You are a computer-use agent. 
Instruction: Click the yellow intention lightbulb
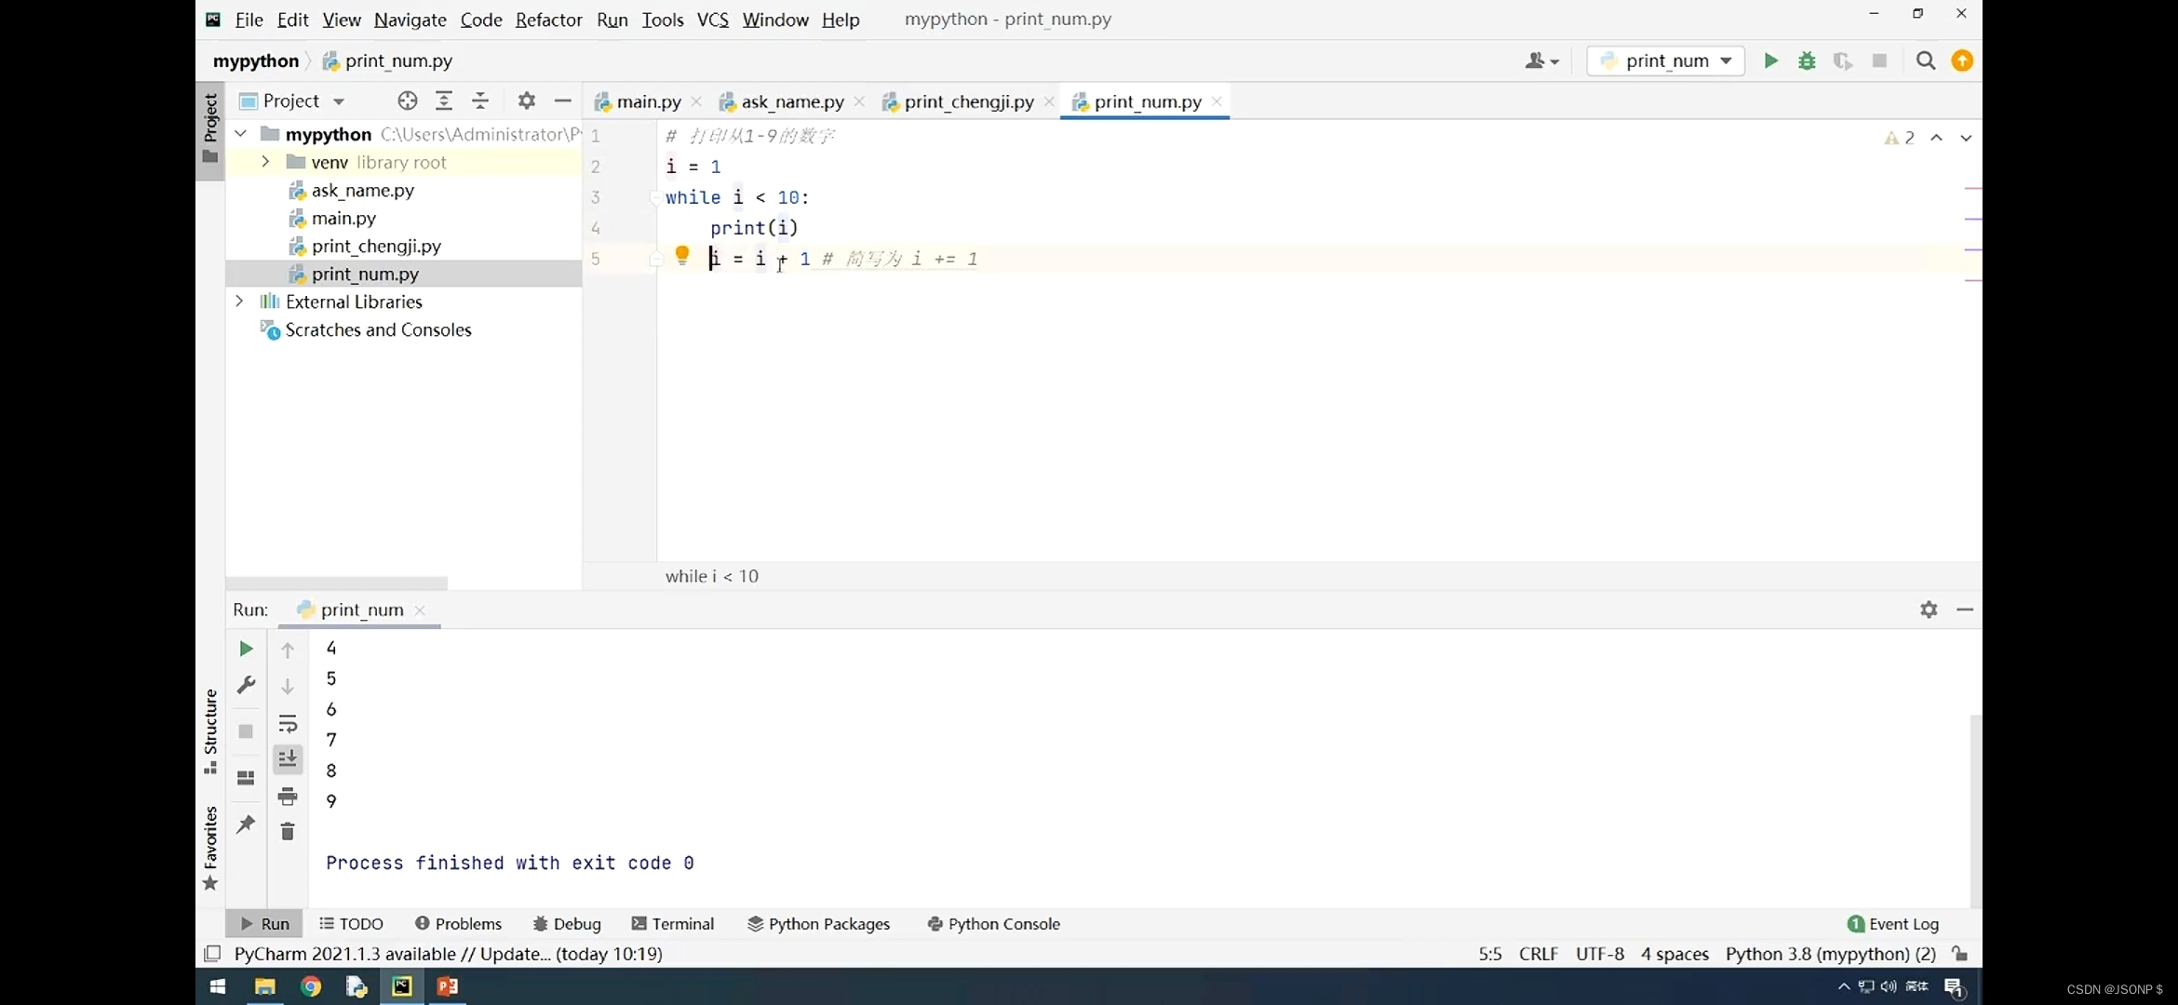coord(682,255)
